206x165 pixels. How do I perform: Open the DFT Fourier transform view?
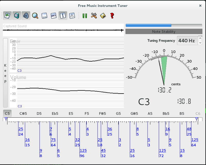tap(54, 16)
